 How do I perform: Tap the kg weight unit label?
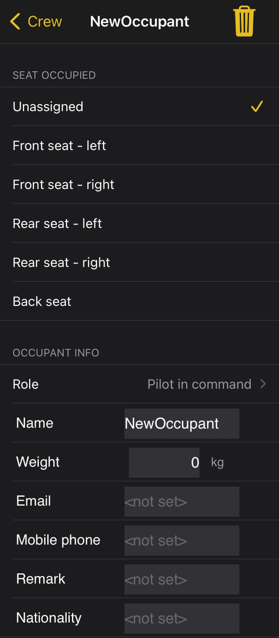(x=217, y=463)
